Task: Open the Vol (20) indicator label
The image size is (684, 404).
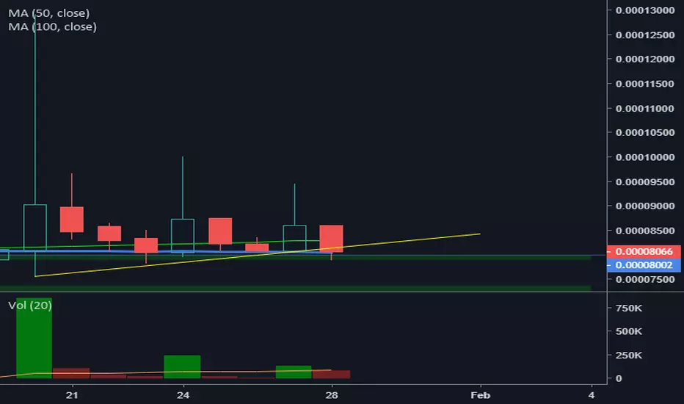Action: (29, 305)
